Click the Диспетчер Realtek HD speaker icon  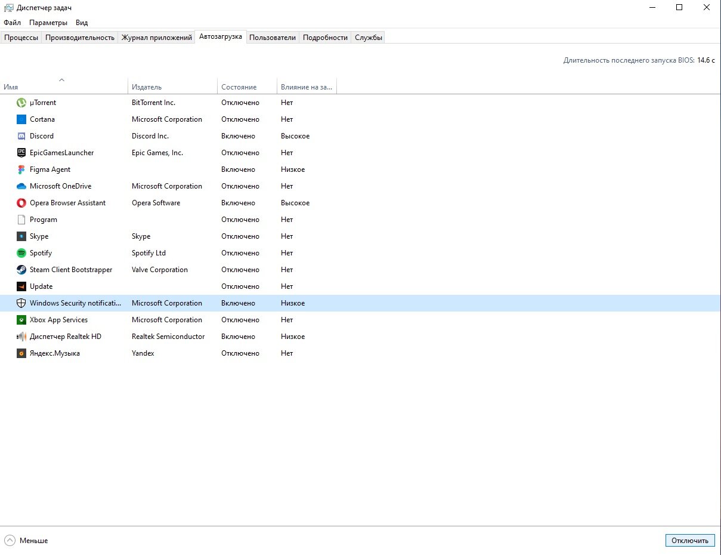point(21,337)
